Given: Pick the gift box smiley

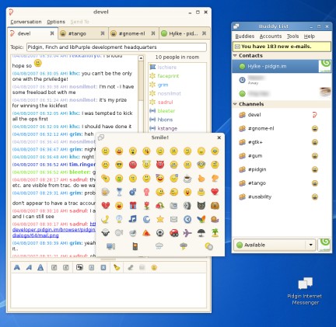Looking at the screenshot, I should [133, 206].
